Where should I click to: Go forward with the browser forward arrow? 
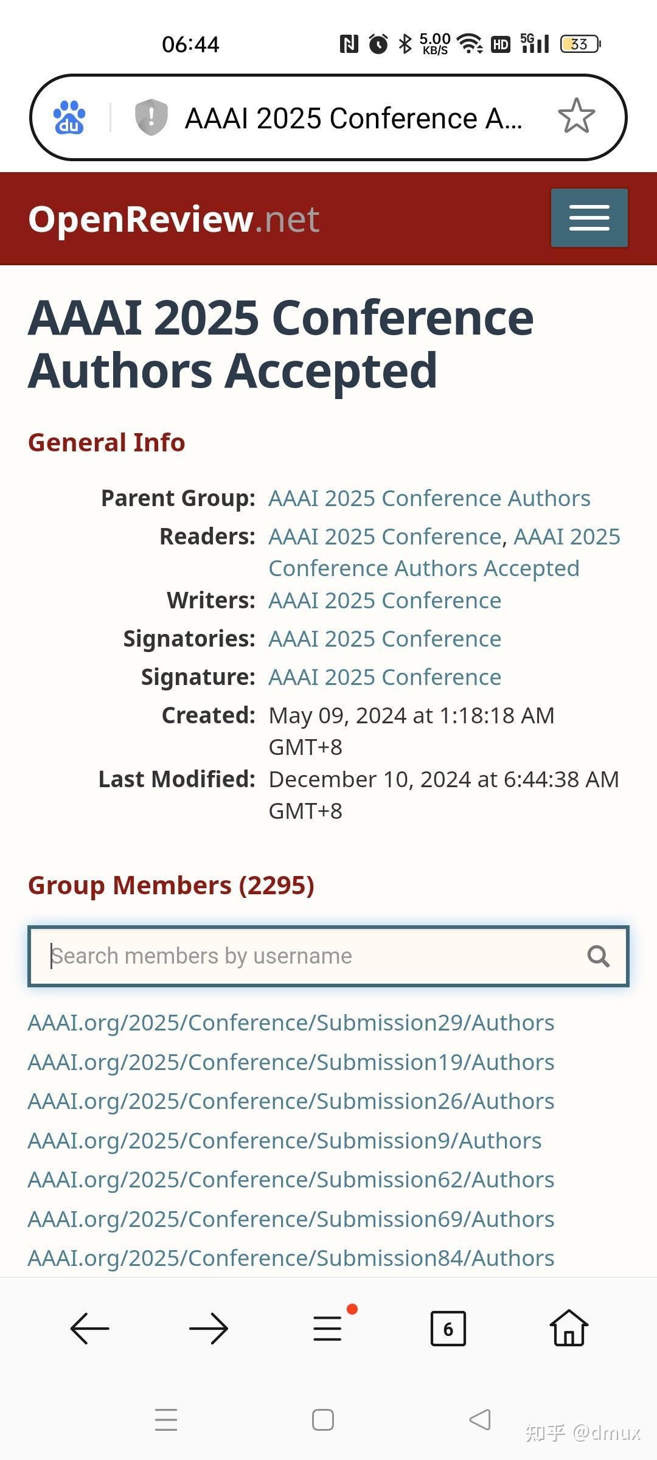(209, 1329)
